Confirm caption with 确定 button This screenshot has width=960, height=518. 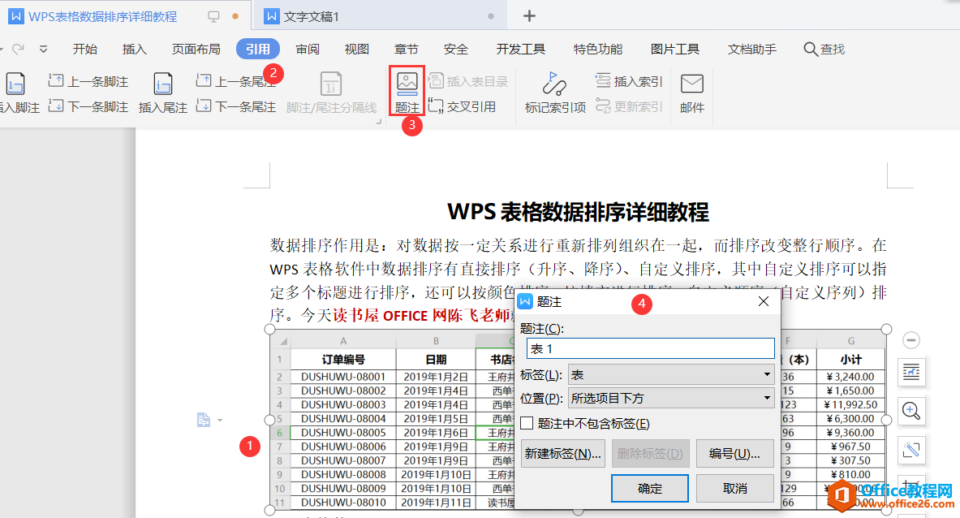[649, 489]
